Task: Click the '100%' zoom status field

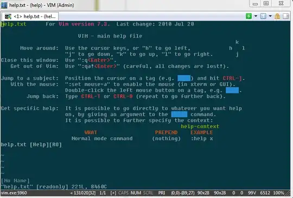Action: pos(278,193)
